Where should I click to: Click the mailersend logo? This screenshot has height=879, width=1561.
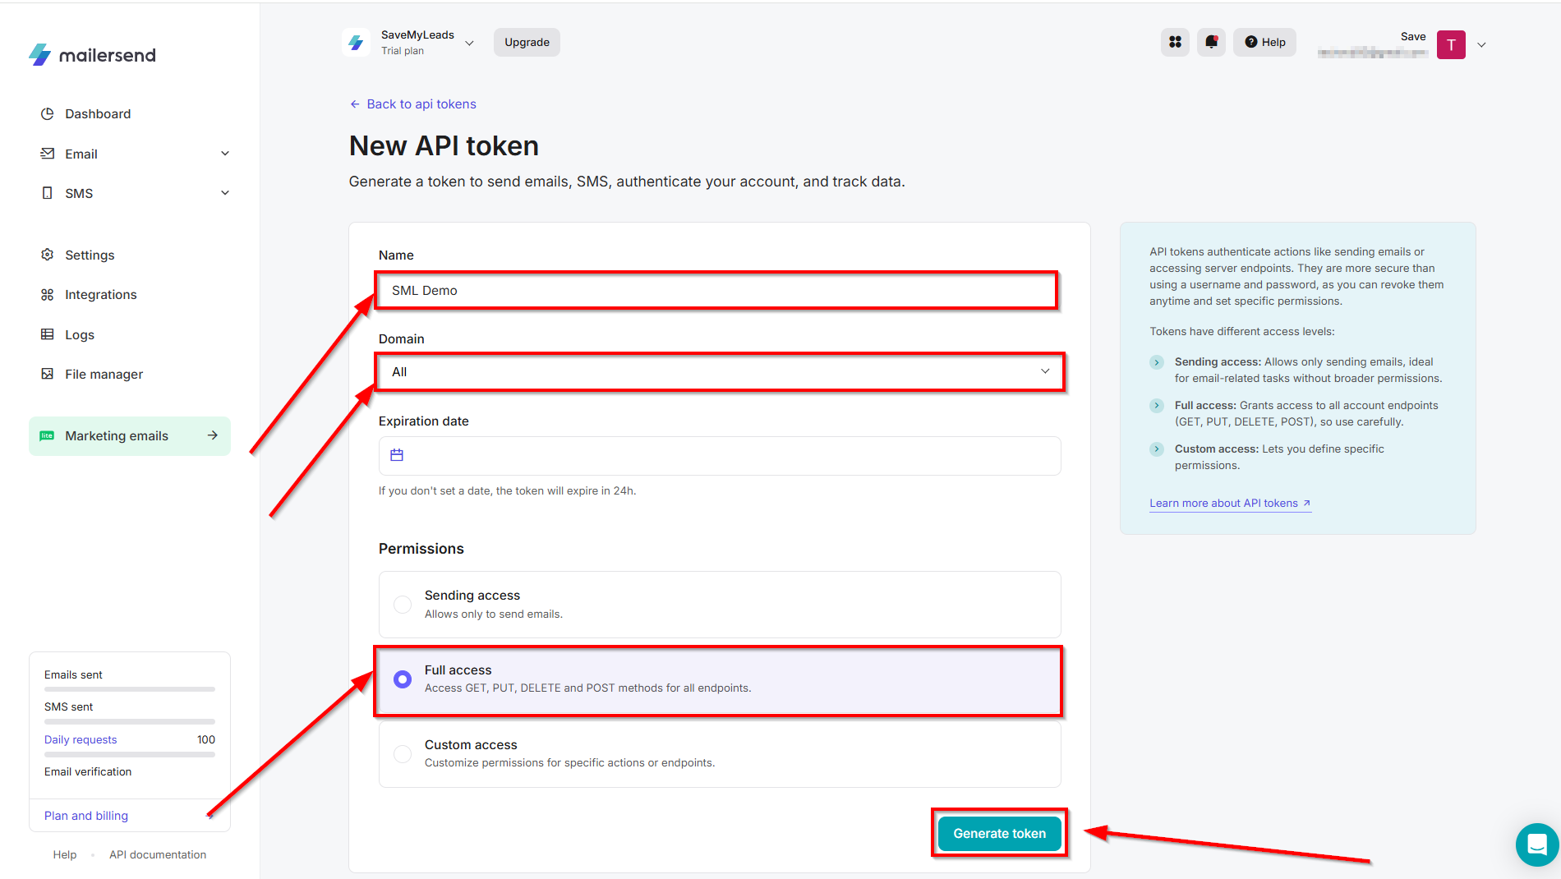tap(92, 55)
